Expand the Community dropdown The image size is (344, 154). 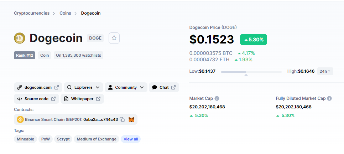[126, 87]
